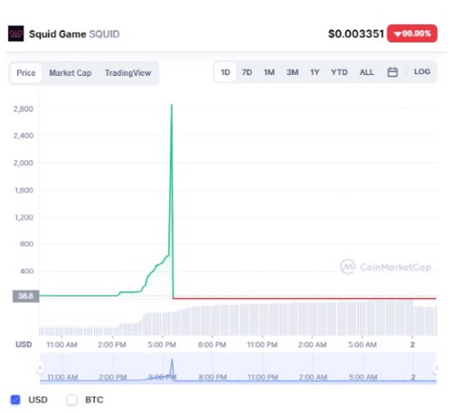Click the price spike peak on chart
Screen dimensions: 452x413
[x=172, y=105]
